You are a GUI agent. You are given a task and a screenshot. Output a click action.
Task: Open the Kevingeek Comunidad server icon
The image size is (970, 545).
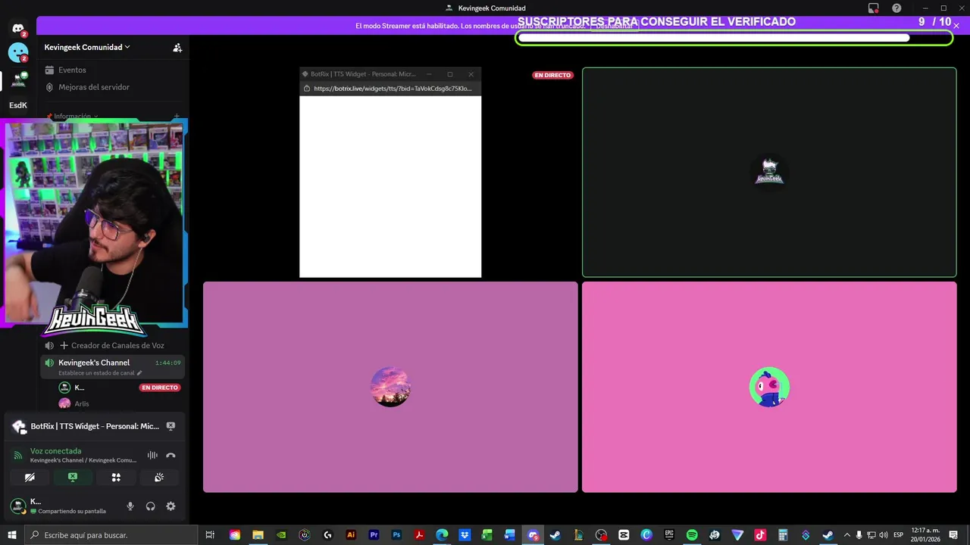coord(18,79)
